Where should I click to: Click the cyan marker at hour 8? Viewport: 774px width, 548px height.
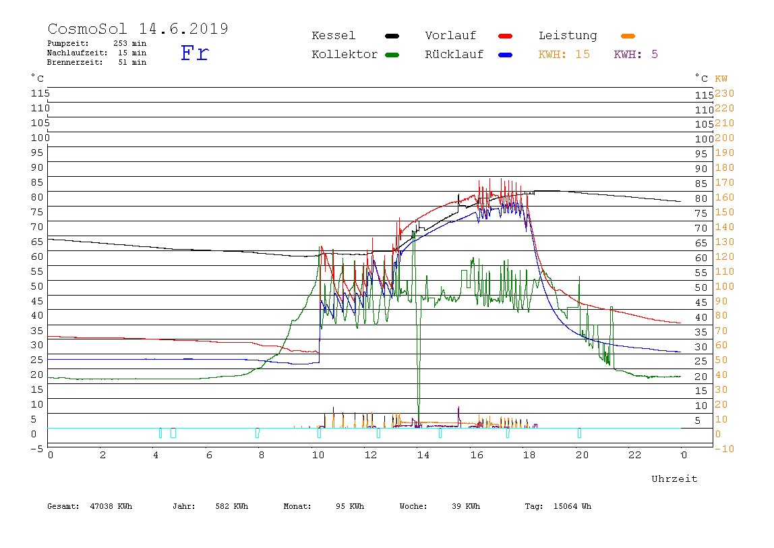[x=257, y=433]
